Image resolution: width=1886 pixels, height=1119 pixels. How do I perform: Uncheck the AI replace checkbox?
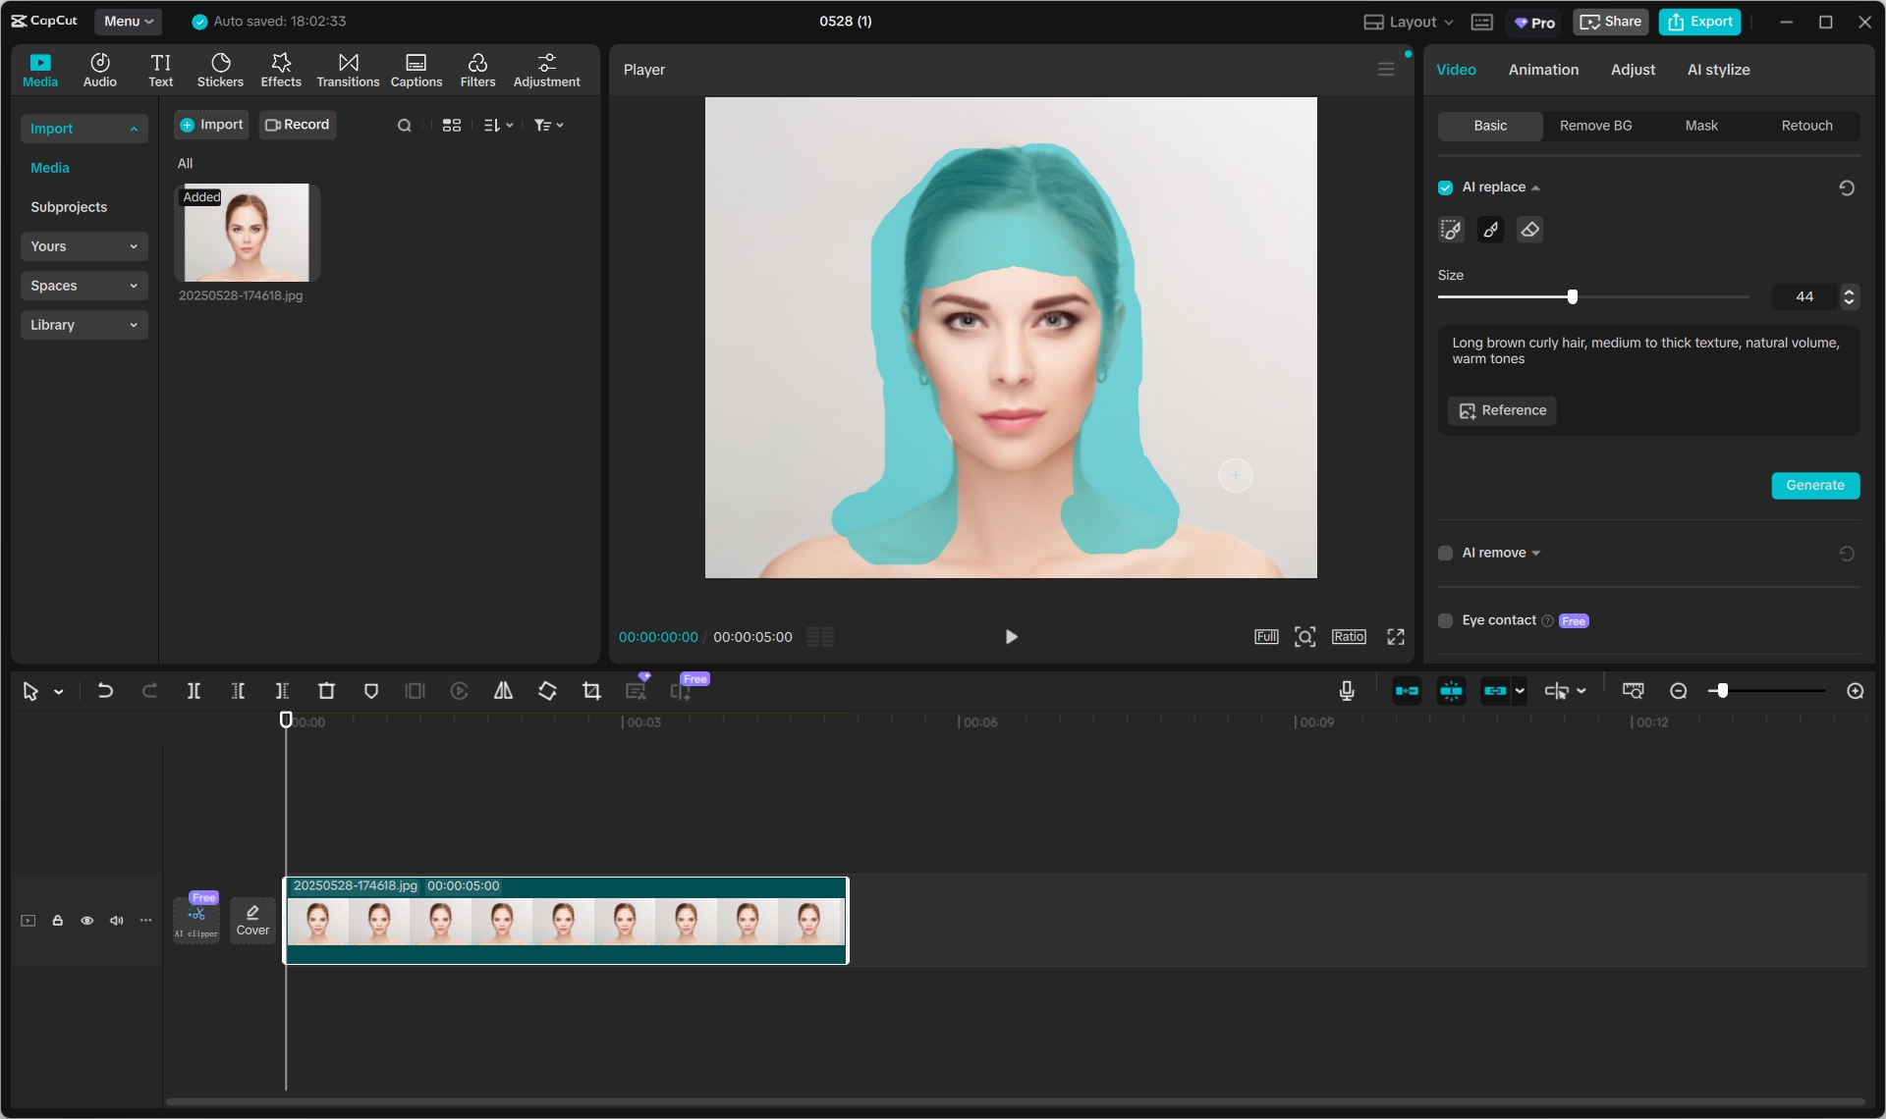pos(1445,187)
